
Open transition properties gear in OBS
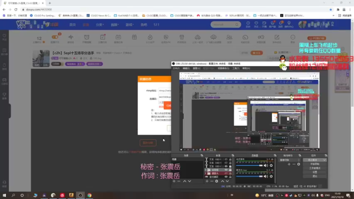(x=298, y=164)
